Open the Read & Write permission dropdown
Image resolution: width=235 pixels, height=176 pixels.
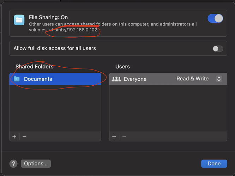click(x=219, y=79)
